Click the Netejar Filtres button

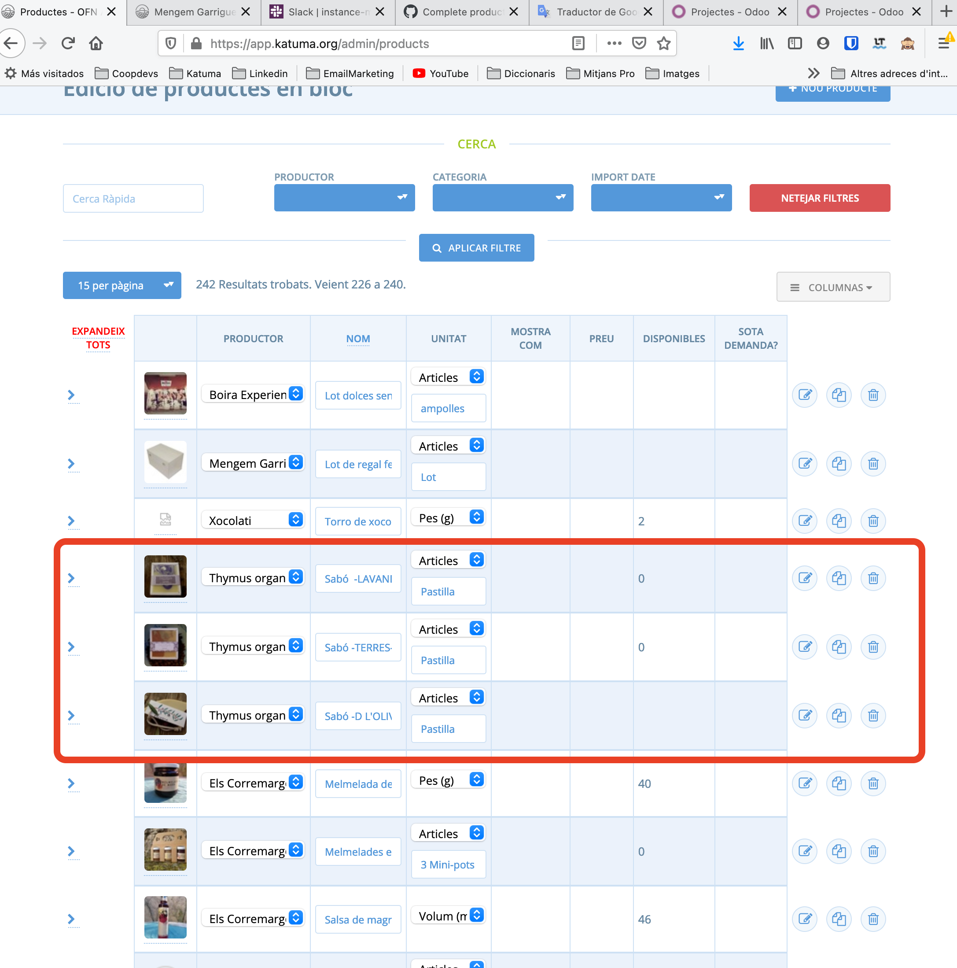tap(819, 198)
